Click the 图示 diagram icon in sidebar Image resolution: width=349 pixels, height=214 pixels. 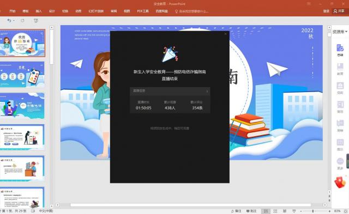340,145
